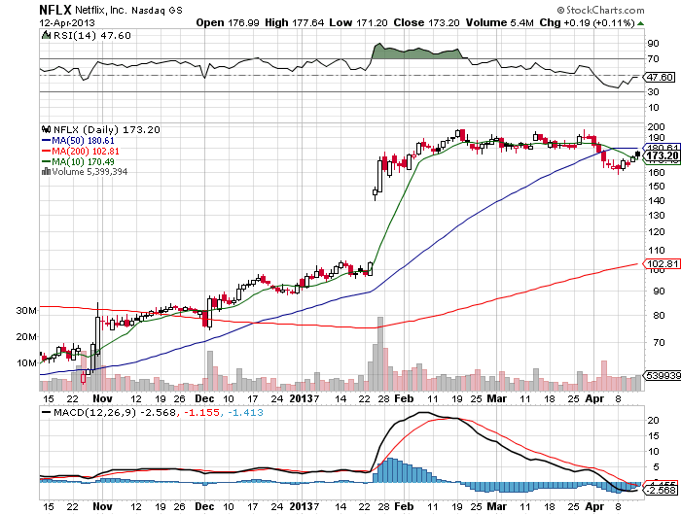Image resolution: width=681 pixels, height=515 pixels.
Task: Click the 'Dec' label below the volume bars
Action: tap(204, 398)
